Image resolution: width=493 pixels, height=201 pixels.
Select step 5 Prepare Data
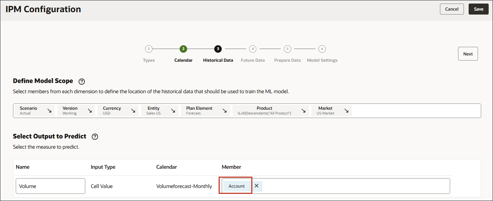[287, 49]
